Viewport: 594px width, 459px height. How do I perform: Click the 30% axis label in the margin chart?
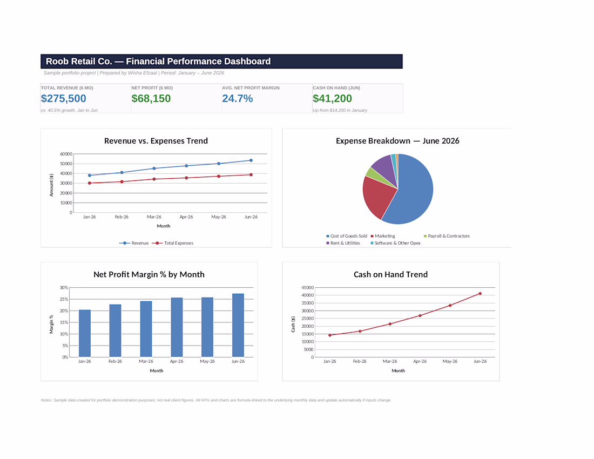coord(64,288)
